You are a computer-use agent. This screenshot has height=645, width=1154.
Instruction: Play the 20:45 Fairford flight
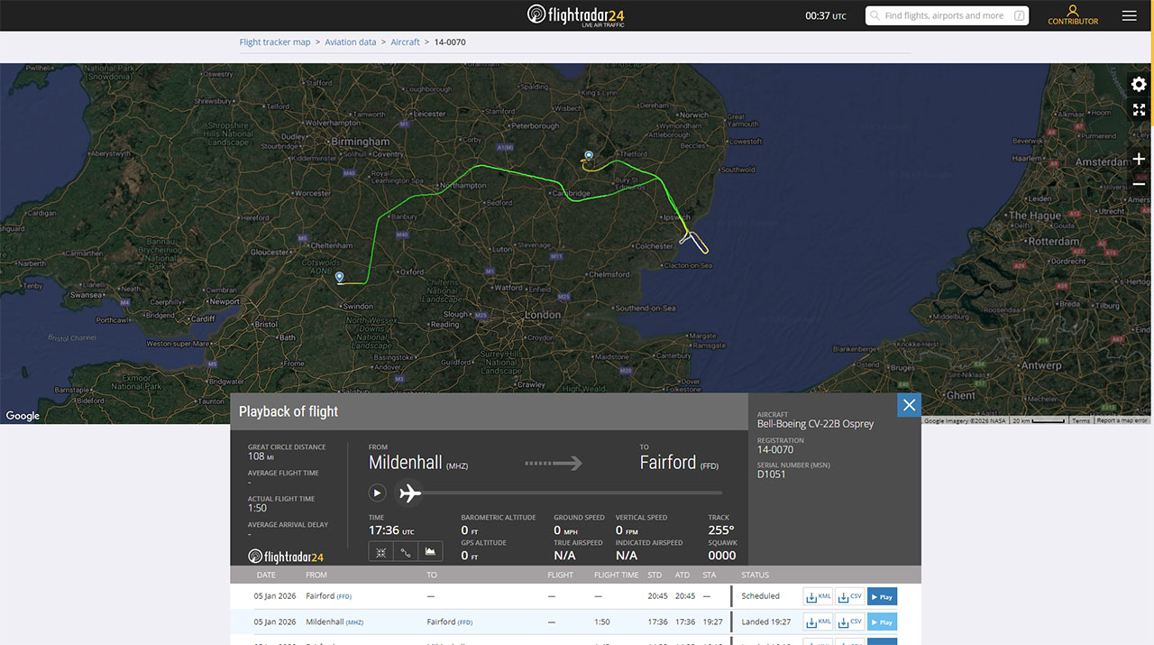[x=882, y=596]
